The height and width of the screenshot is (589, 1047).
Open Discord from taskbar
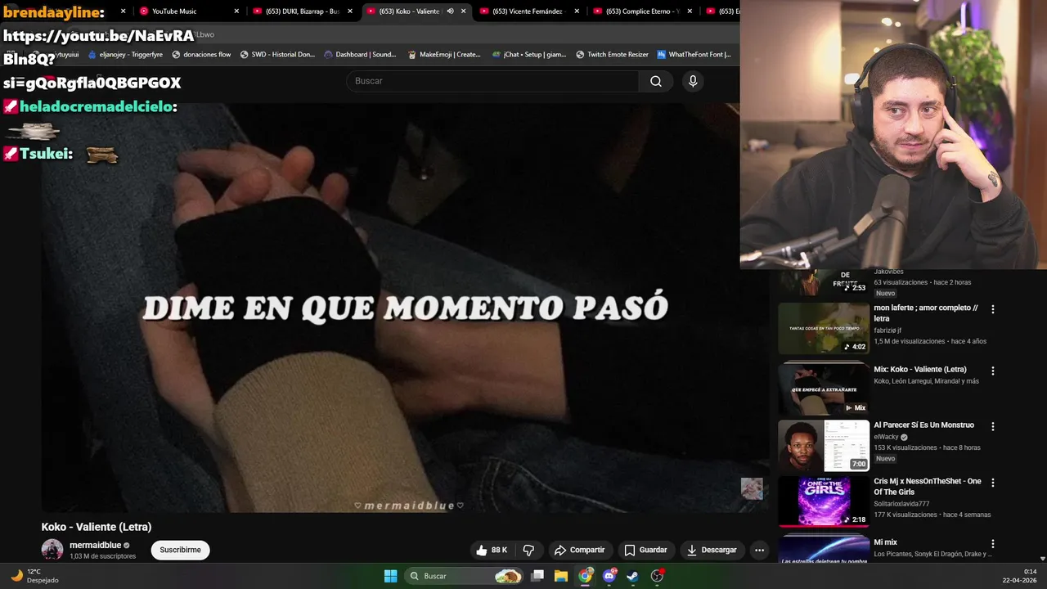[x=609, y=576]
